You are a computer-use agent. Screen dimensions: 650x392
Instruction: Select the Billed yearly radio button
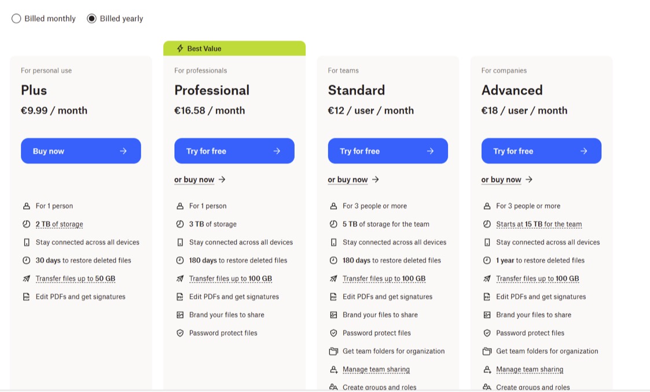click(x=91, y=19)
